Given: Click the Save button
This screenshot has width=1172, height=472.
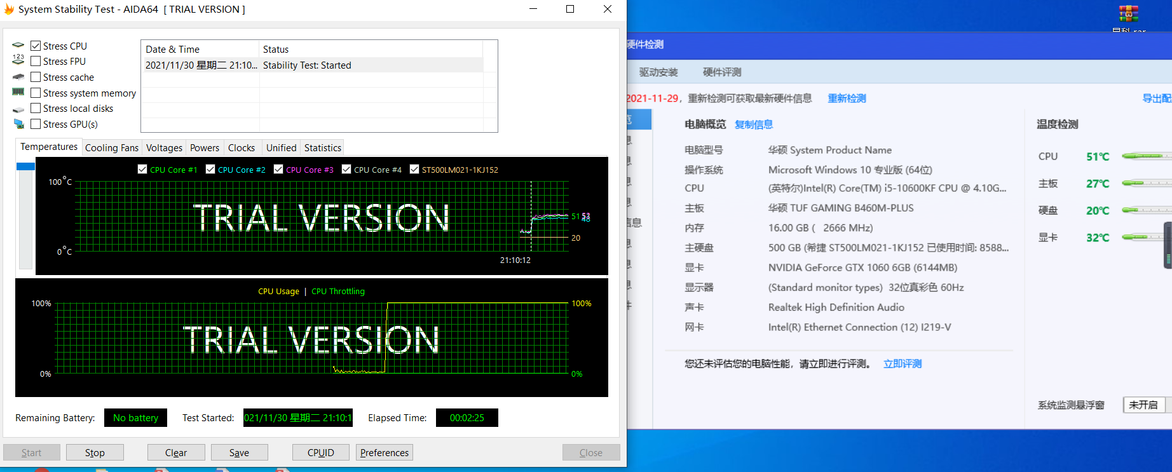Looking at the screenshot, I should tap(239, 452).
